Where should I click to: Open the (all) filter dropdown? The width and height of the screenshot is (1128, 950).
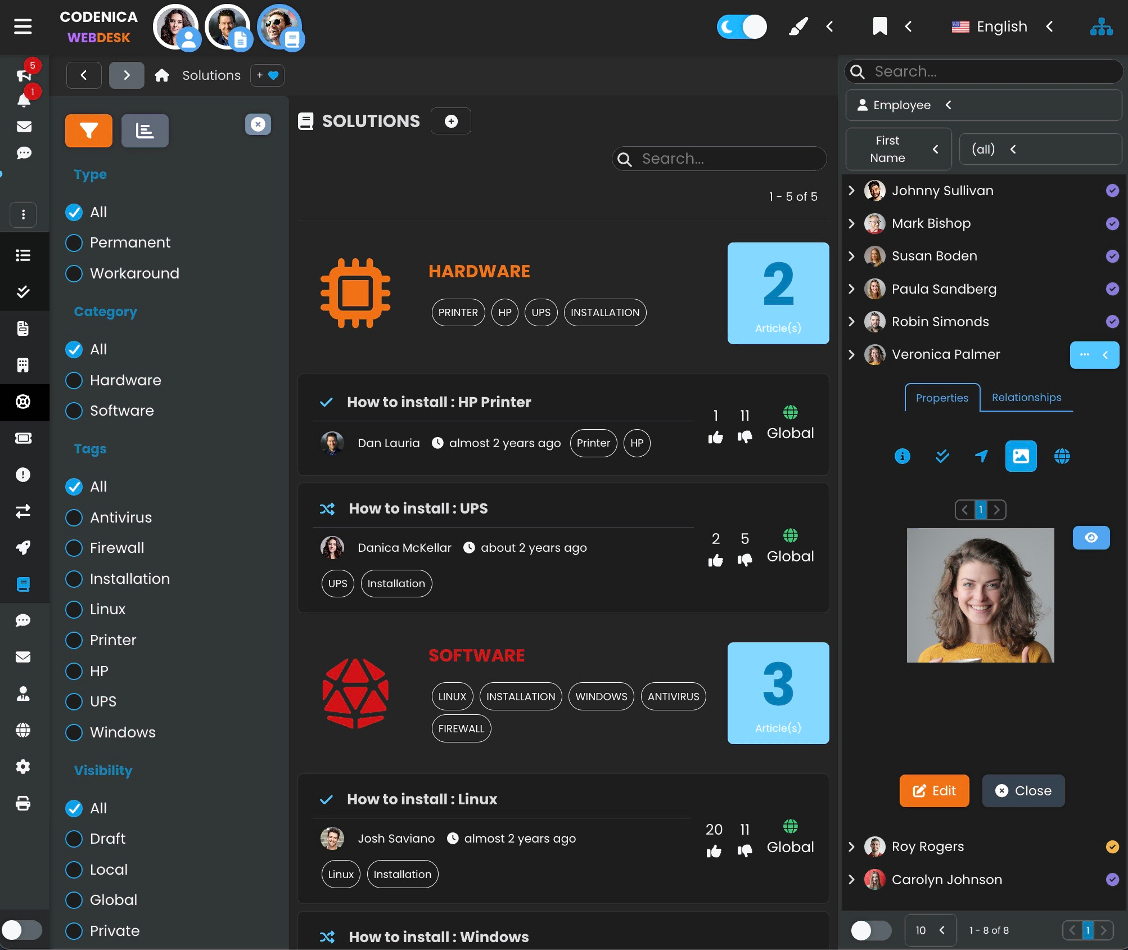(1014, 148)
